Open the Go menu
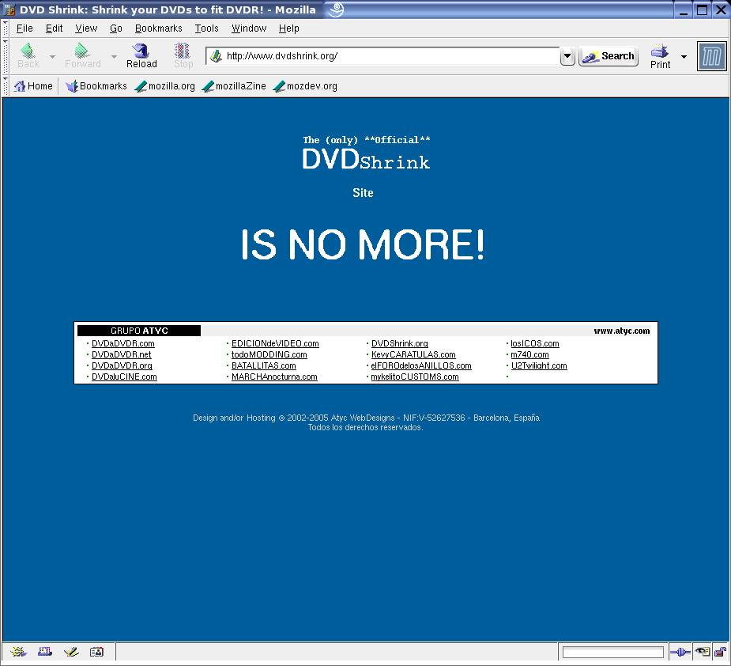 coord(116,28)
